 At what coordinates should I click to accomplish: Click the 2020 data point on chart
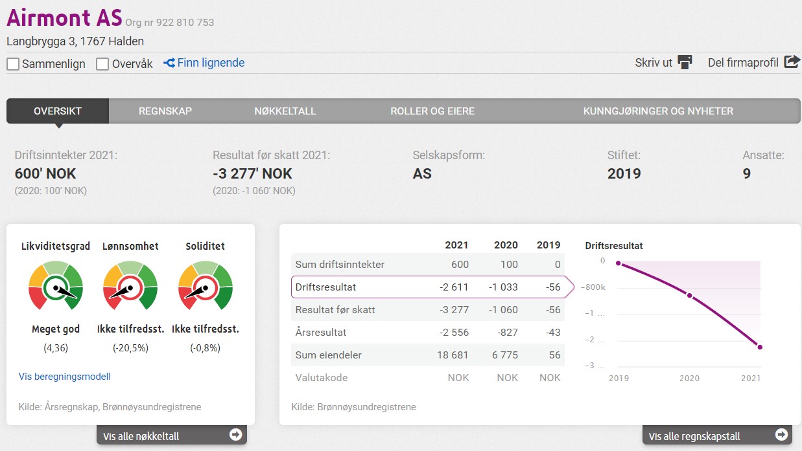pos(689,296)
